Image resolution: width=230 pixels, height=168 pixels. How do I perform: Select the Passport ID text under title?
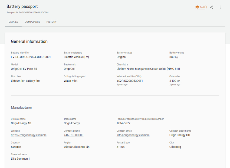(x=28, y=12)
